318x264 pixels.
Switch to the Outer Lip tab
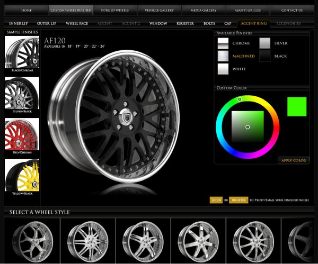(x=47, y=24)
